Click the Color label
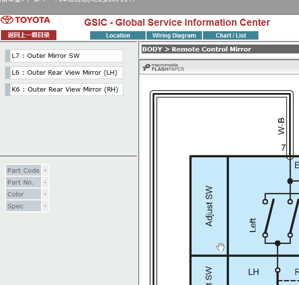The image size is (299, 285). click(x=23, y=194)
